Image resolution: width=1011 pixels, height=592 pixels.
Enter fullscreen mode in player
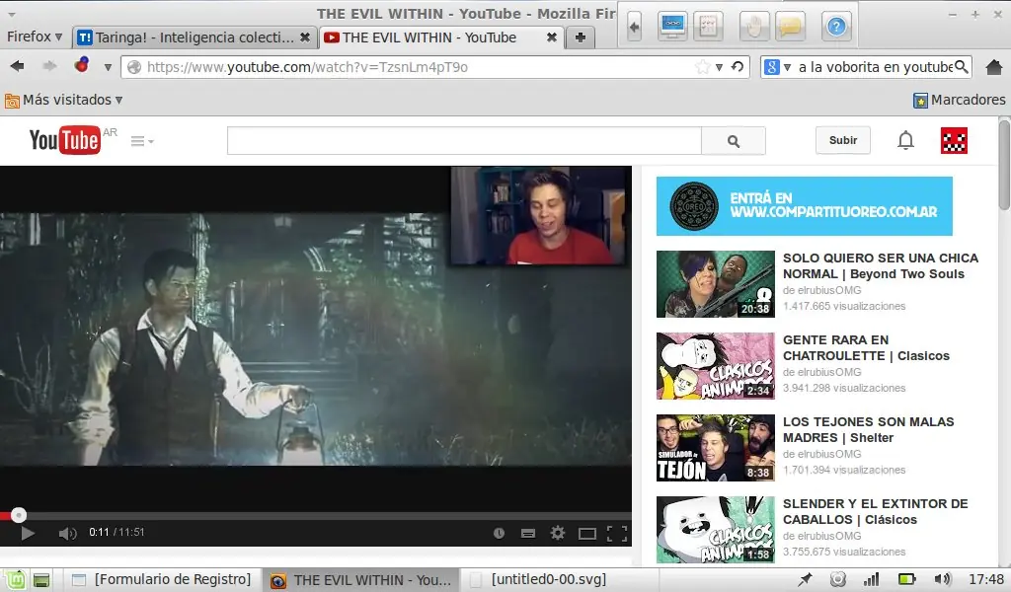(x=617, y=533)
